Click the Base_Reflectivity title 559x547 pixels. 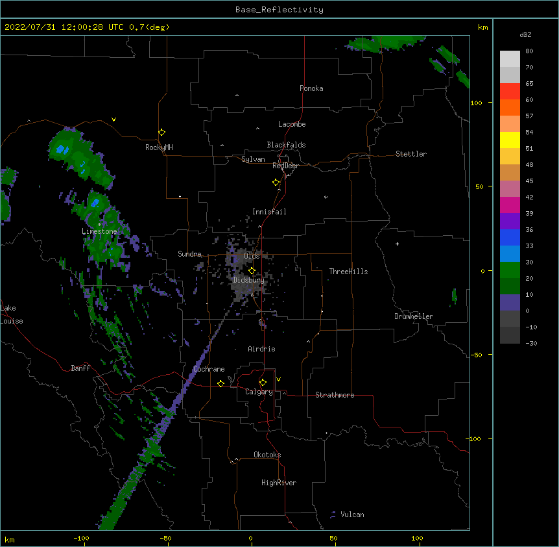click(279, 10)
